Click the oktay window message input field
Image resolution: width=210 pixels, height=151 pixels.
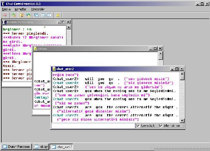42,112
